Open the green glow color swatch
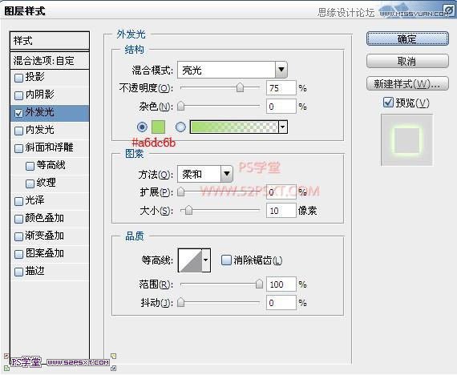 (x=158, y=127)
